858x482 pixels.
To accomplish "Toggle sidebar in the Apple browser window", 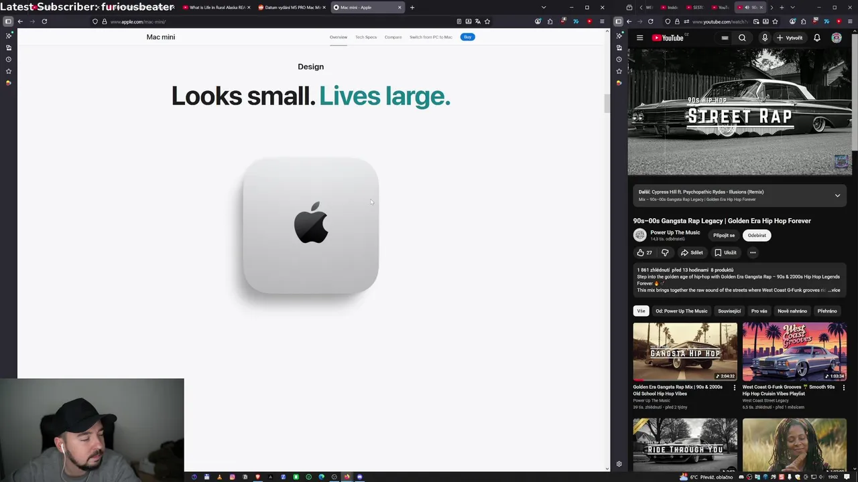I will click(8, 21).
